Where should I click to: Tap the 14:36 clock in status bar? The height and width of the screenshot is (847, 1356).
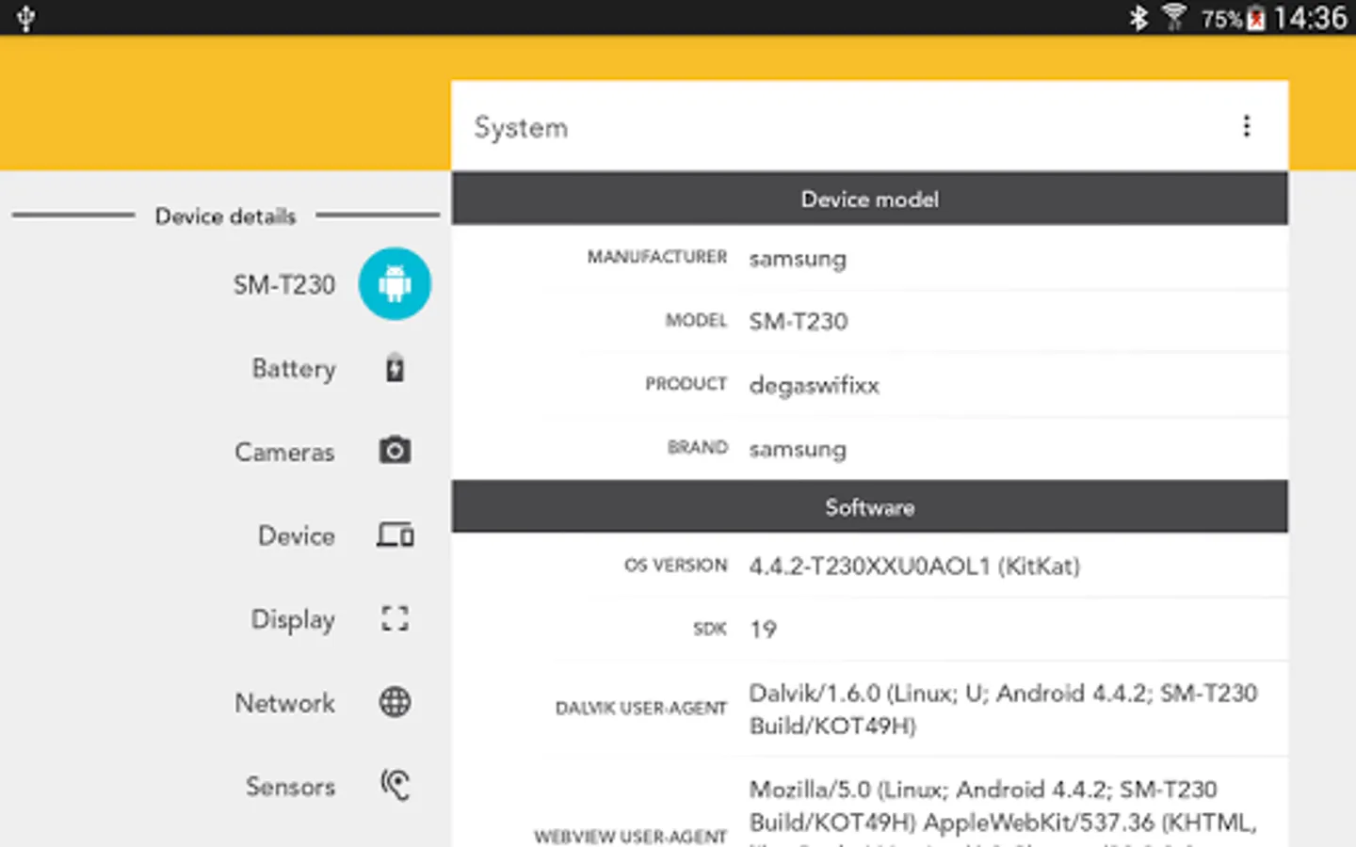tap(1310, 18)
